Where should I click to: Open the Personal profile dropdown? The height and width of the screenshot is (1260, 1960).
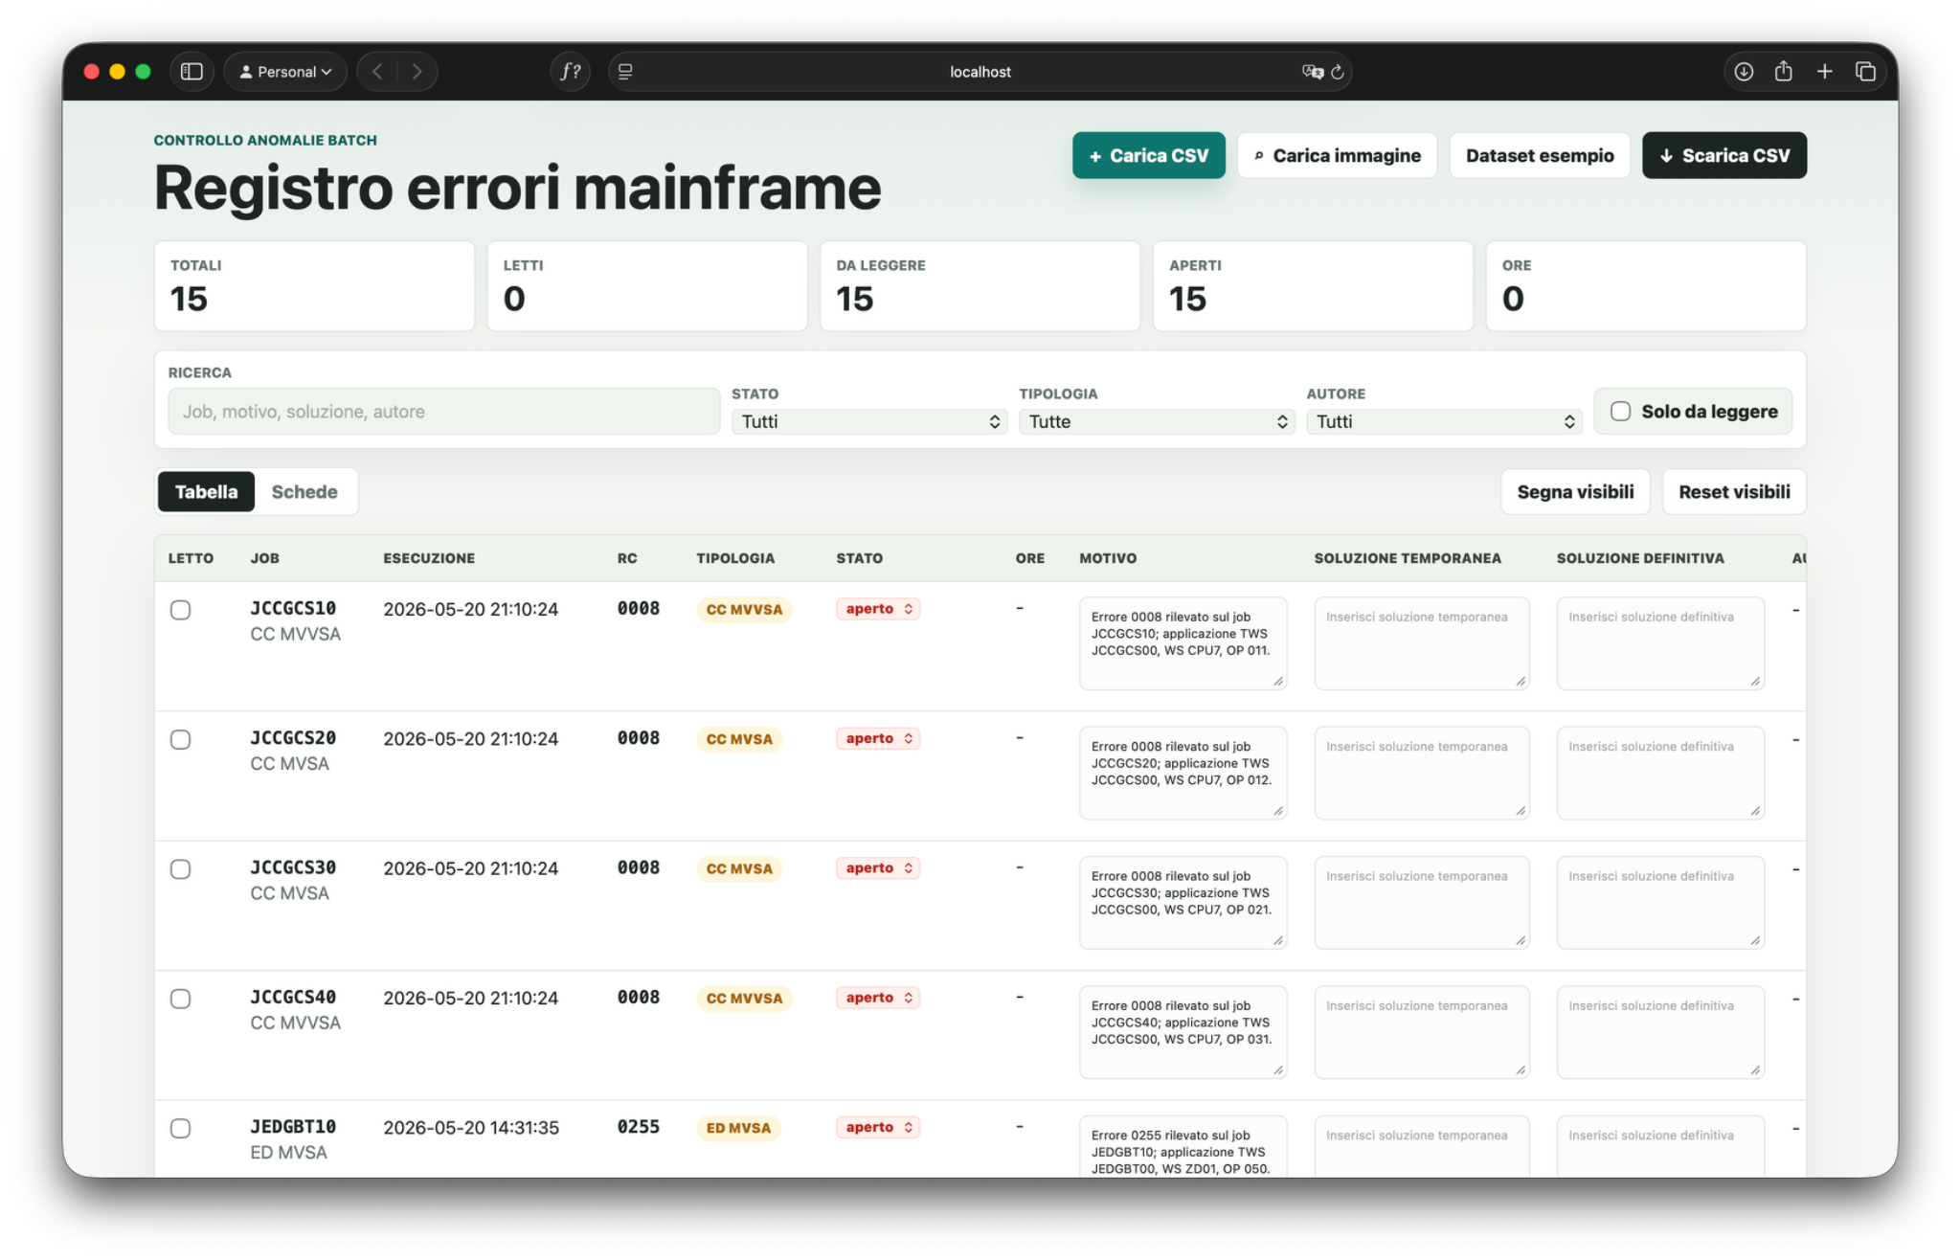(x=285, y=72)
